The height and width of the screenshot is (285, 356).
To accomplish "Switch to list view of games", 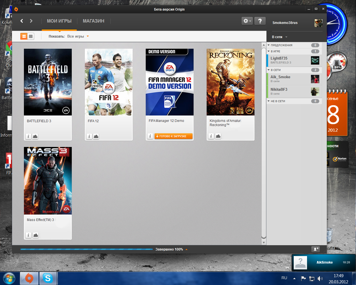I will click(31, 36).
